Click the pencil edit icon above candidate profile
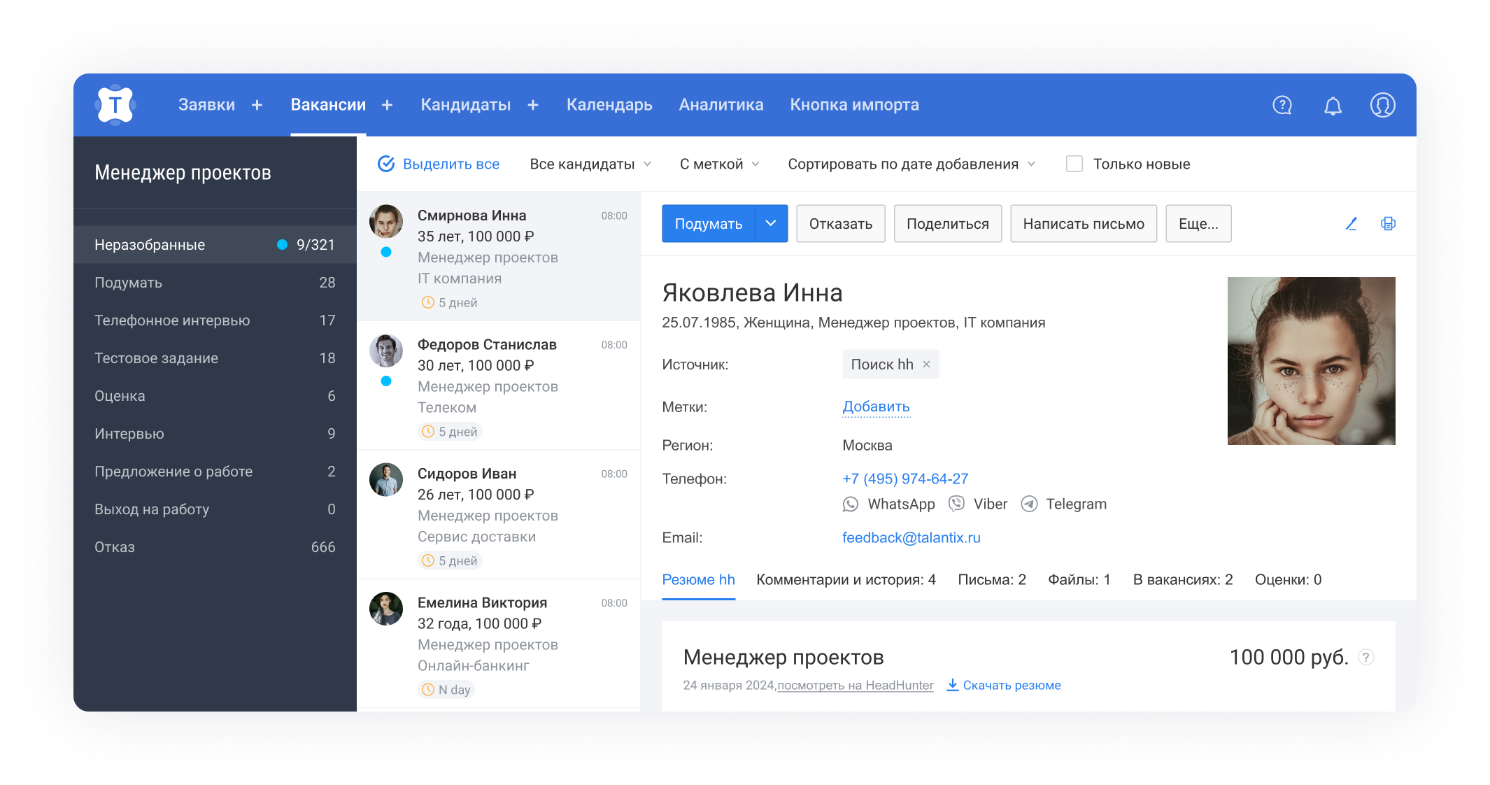The height and width of the screenshot is (785, 1490). pyautogui.click(x=1351, y=224)
